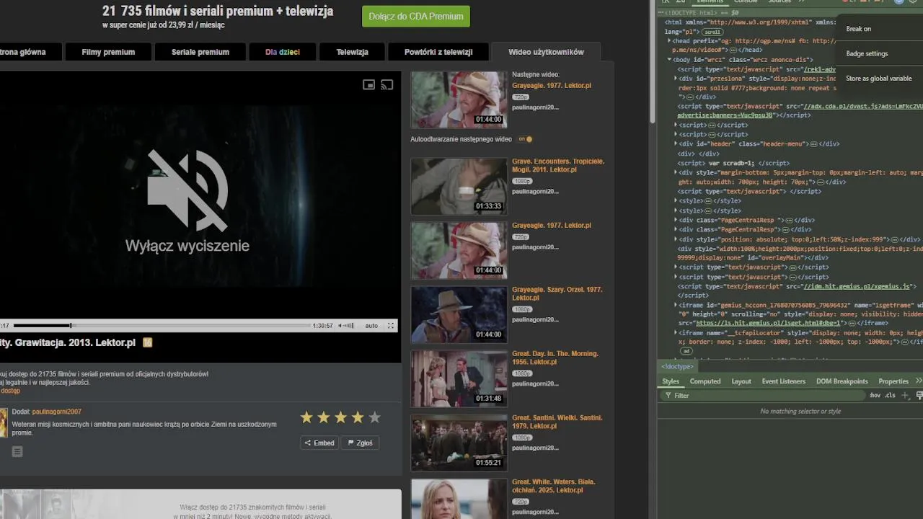Select the <!doctype> breadcrumb
923x519 pixels.
[677, 367]
